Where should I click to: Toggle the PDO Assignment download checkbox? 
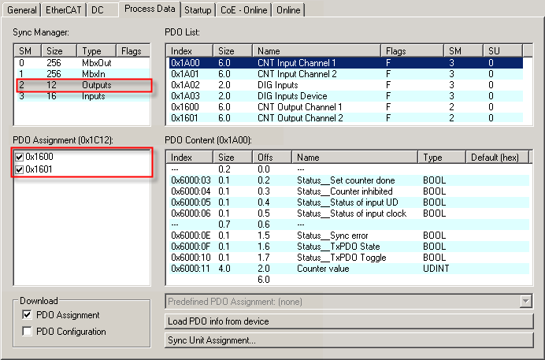point(27,314)
